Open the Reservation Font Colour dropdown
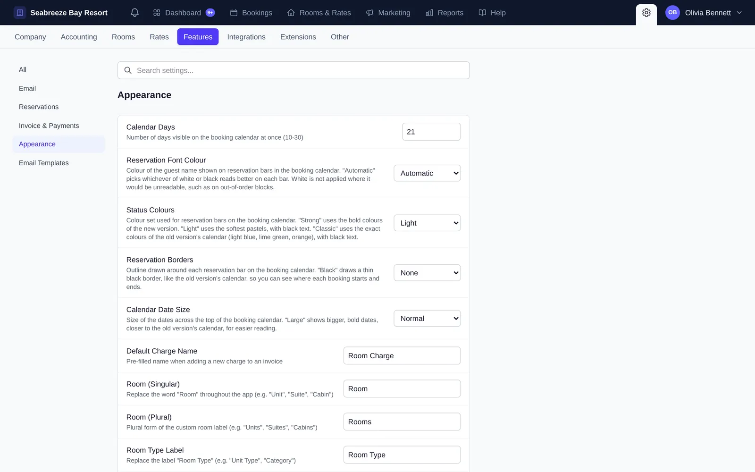Viewport: 755px width, 472px height. tap(427, 173)
